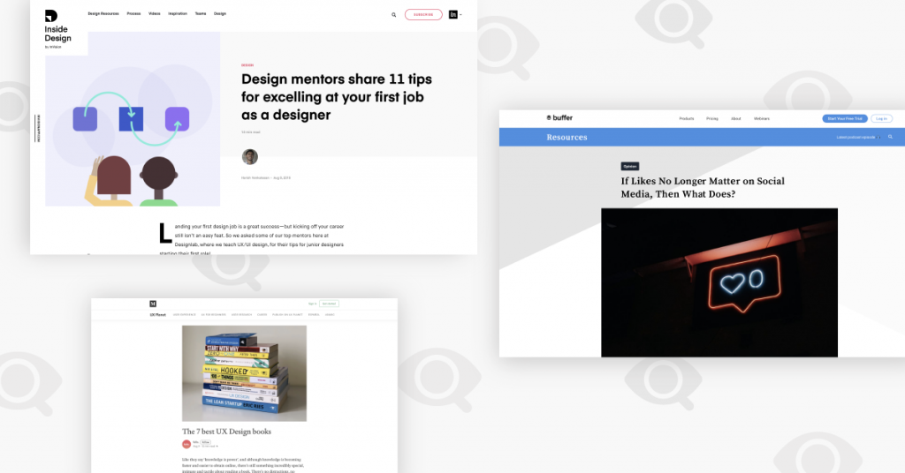Click the Latest podcast episode link
The width and height of the screenshot is (905, 473).
pos(856,137)
